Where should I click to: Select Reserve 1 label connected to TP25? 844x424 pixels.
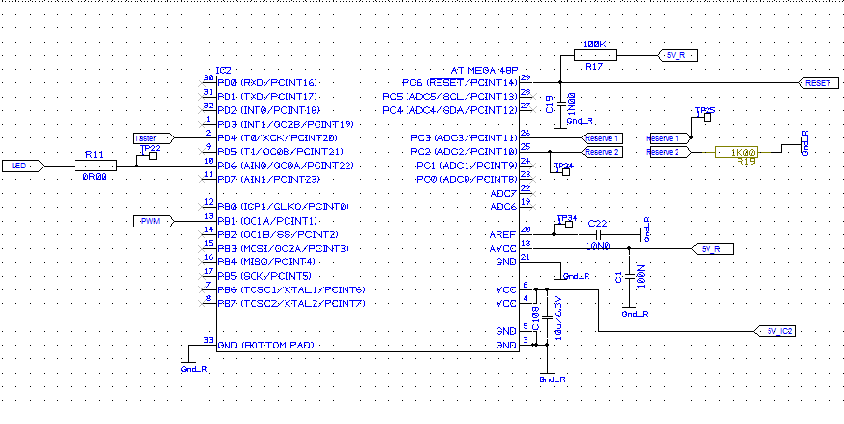pos(670,138)
